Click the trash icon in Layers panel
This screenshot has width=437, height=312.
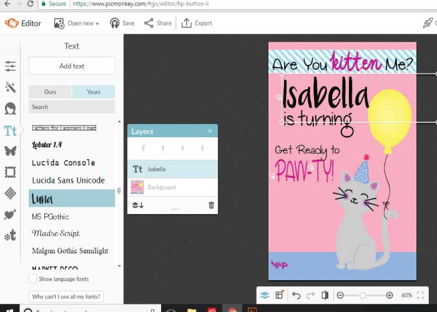(x=211, y=205)
